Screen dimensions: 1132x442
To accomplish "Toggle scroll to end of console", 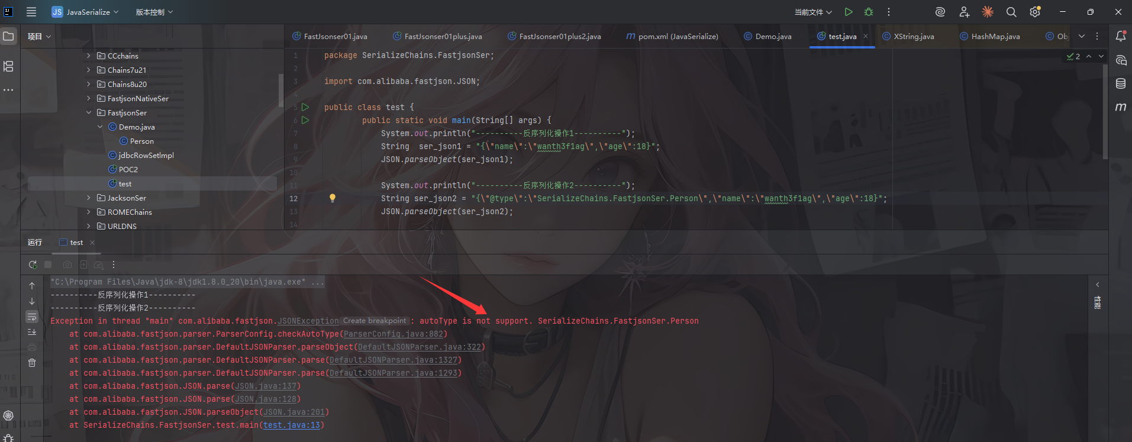I will (x=32, y=332).
